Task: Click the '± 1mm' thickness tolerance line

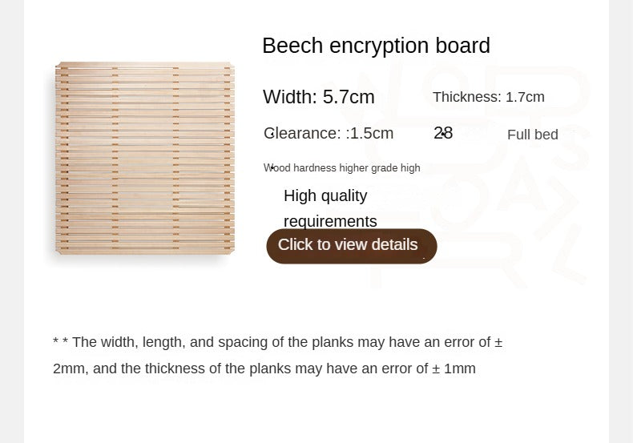Action: coord(264,368)
